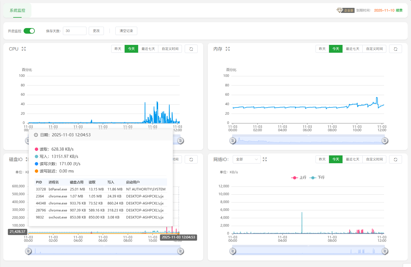Click the retention days input field
The image size is (411, 267).
point(74,31)
